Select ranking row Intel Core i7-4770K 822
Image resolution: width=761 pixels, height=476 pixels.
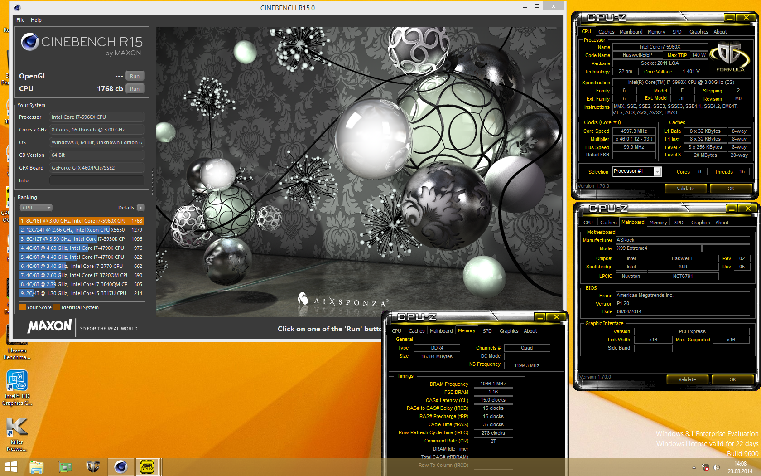click(x=82, y=257)
